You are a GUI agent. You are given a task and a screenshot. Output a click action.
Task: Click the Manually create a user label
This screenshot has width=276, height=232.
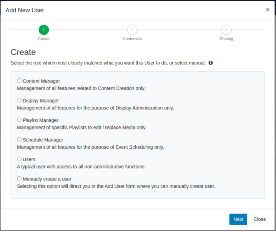point(47,179)
